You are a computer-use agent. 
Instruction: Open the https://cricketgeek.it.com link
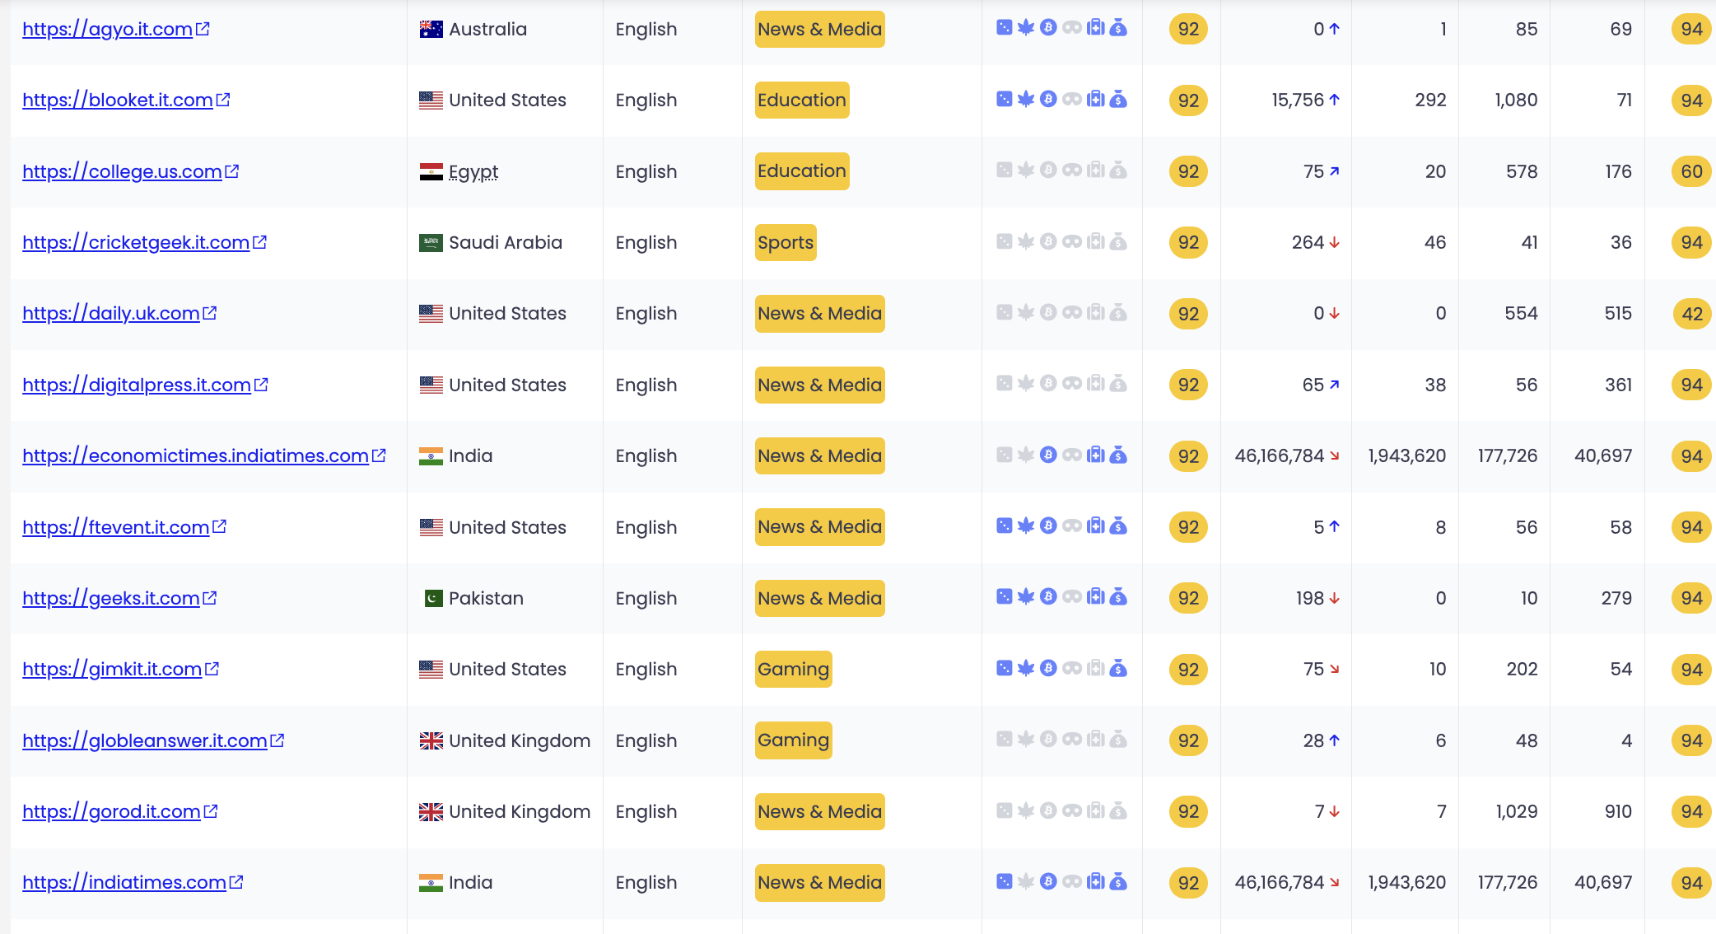click(x=136, y=242)
